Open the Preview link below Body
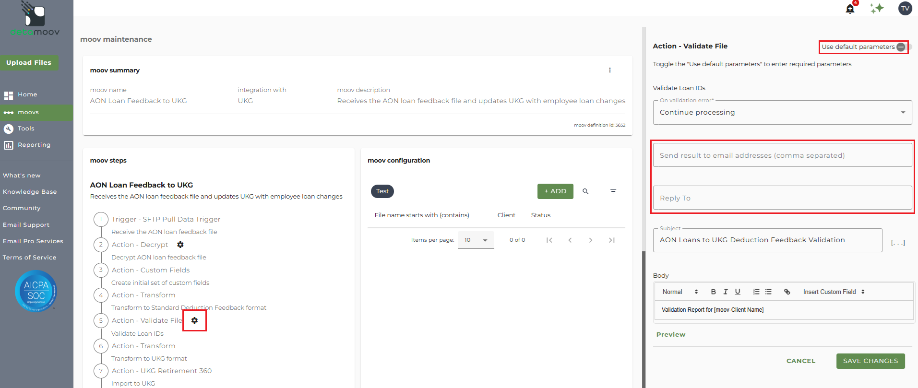The height and width of the screenshot is (388, 918). [671, 335]
